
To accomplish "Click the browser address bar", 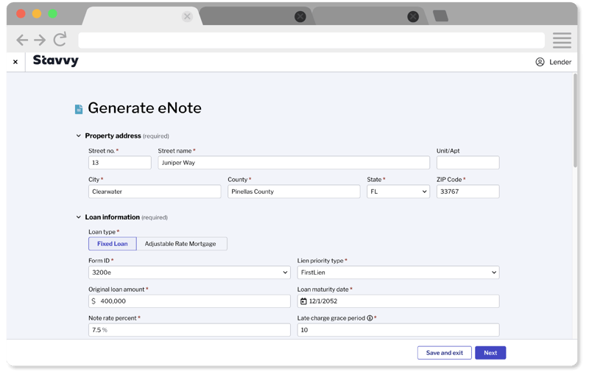I will point(311,41).
